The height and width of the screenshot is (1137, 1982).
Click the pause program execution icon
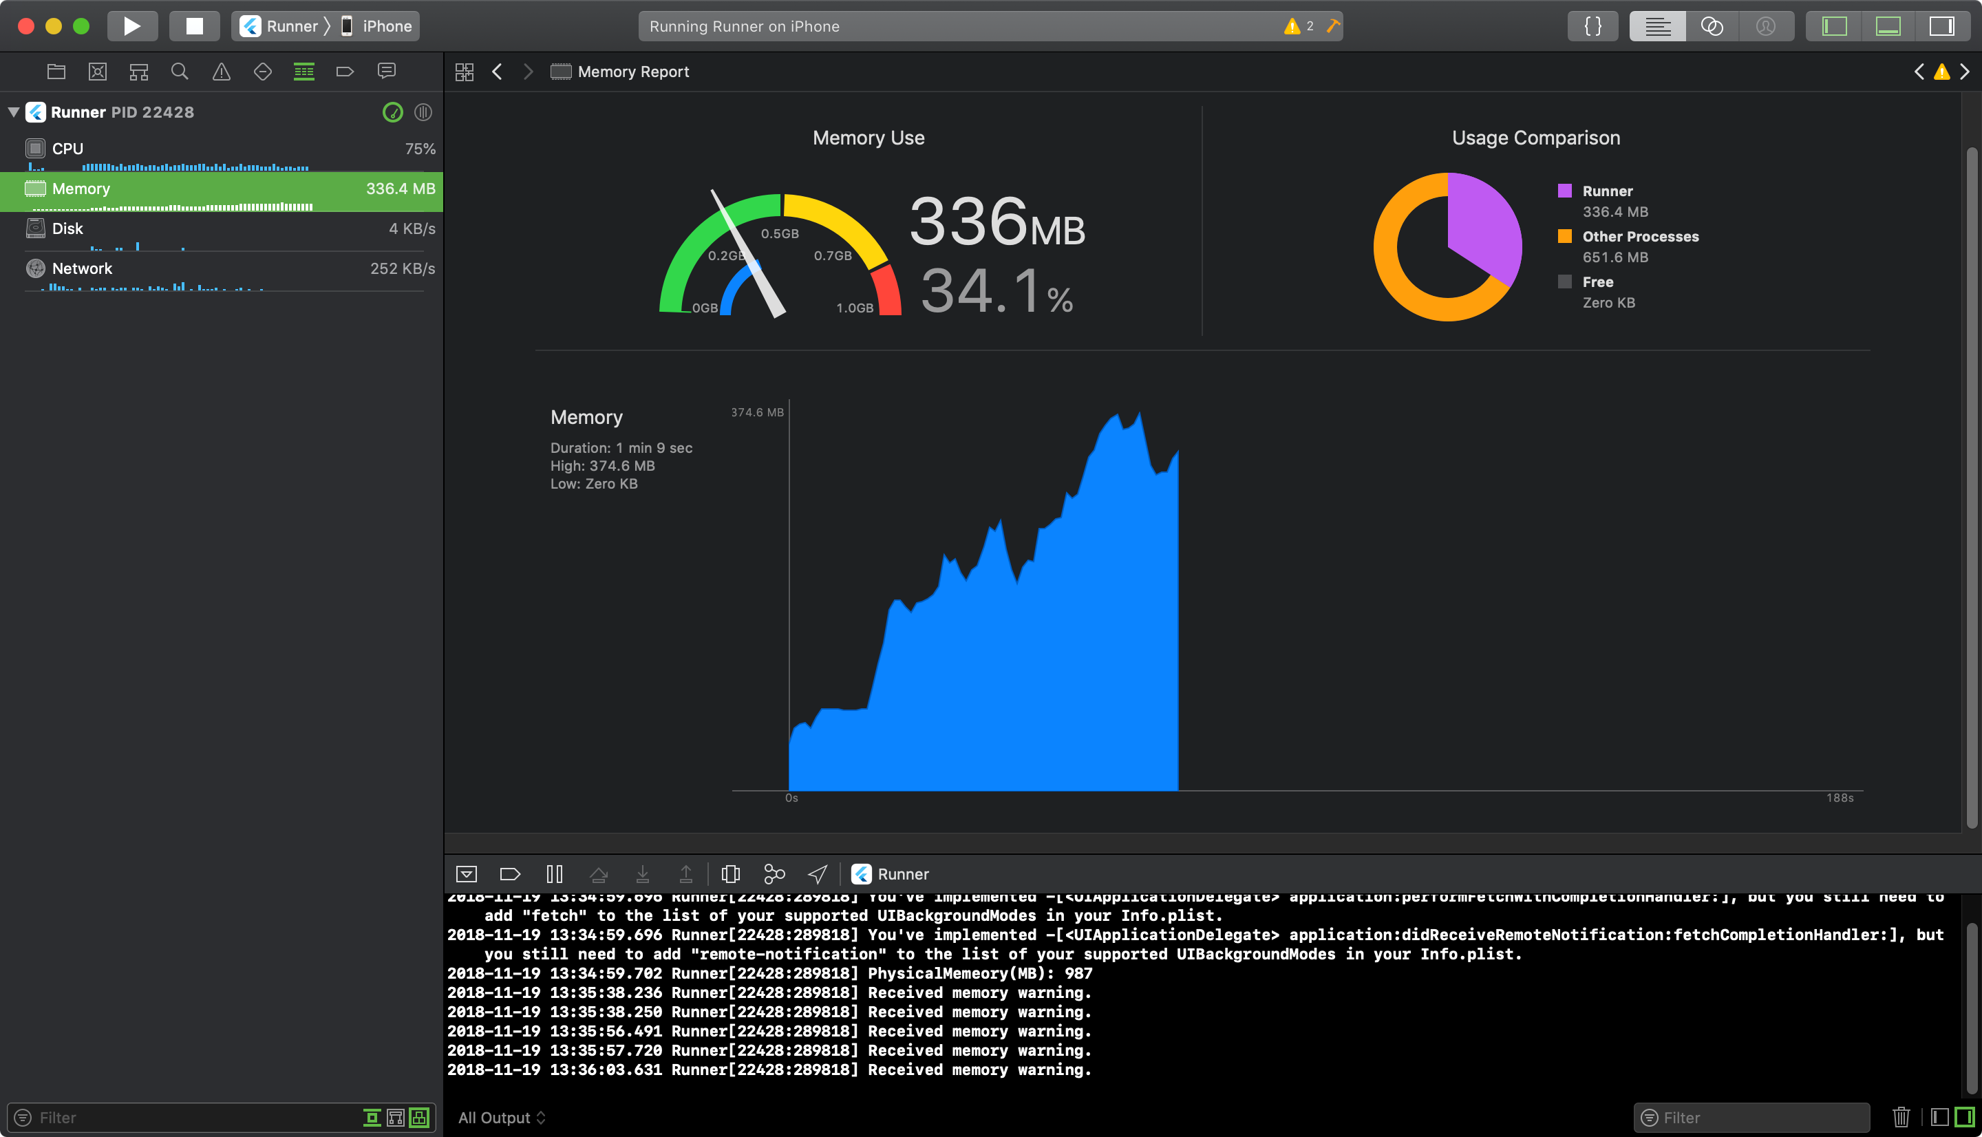point(554,874)
